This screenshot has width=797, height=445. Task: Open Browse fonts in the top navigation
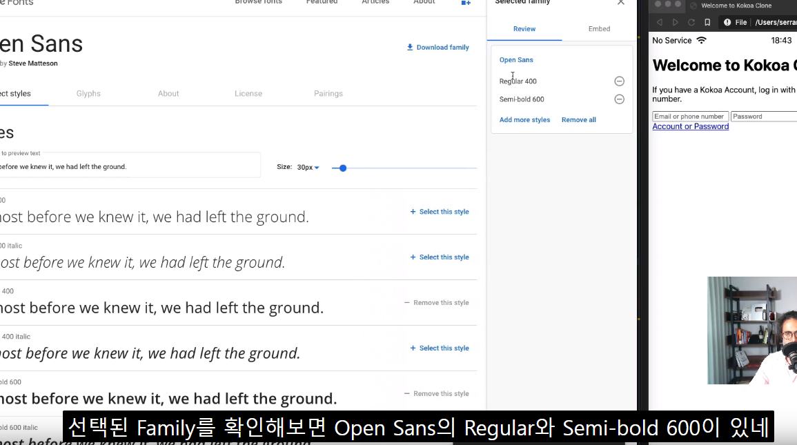[258, 2]
